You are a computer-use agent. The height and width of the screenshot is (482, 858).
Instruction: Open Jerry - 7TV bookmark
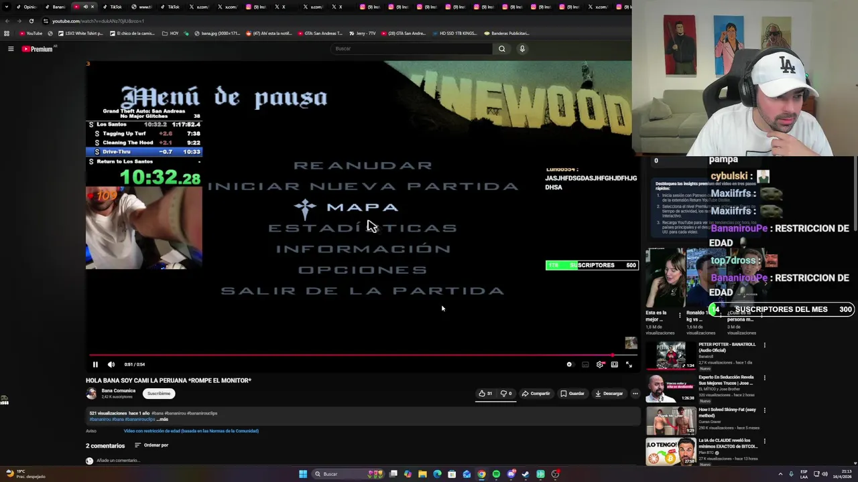coord(361,33)
